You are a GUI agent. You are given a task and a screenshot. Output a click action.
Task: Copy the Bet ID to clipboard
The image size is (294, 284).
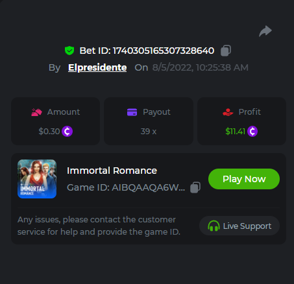pyautogui.click(x=226, y=51)
